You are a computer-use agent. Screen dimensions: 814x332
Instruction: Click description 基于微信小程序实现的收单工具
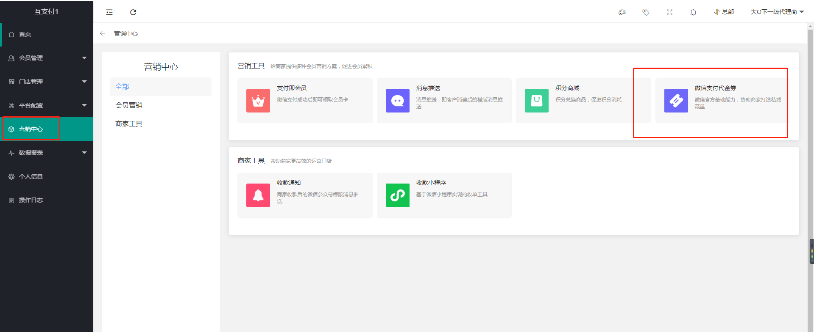[452, 195]
